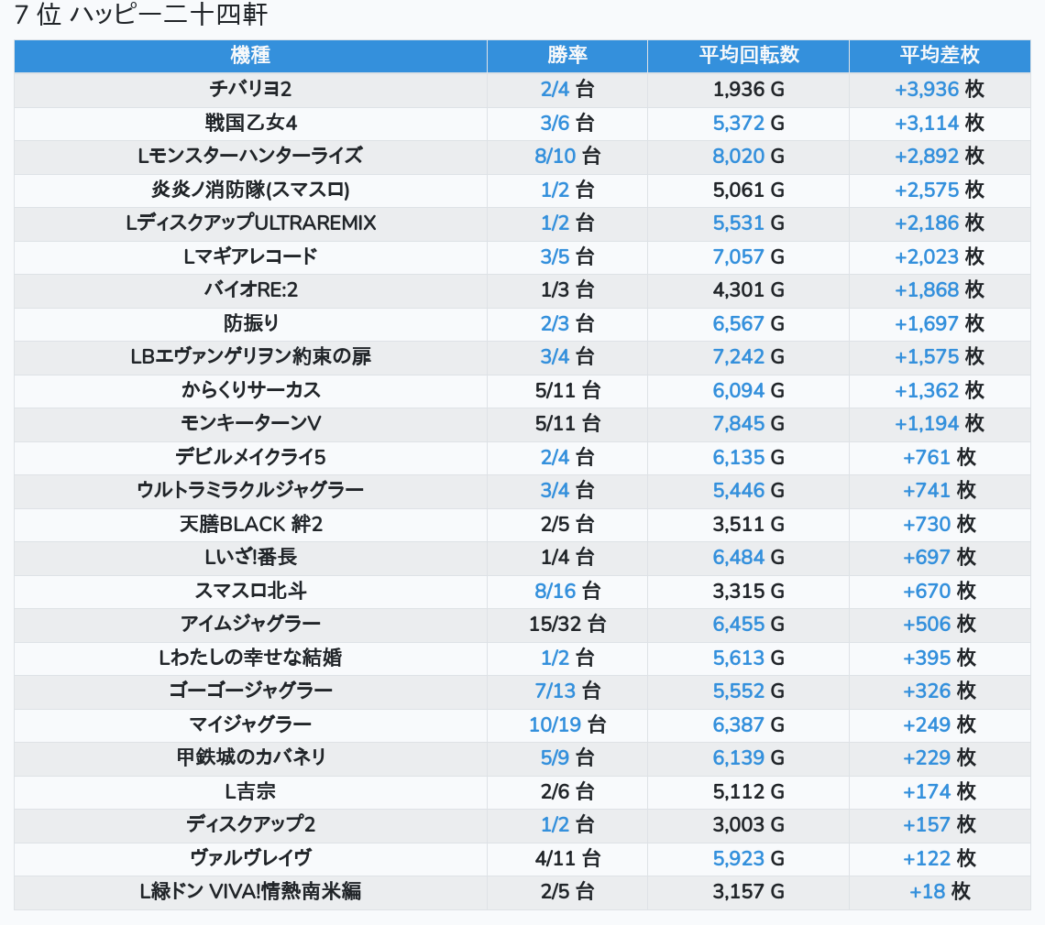
Task: Click the +3,114 枚 difference value
Action: [940, 124]
